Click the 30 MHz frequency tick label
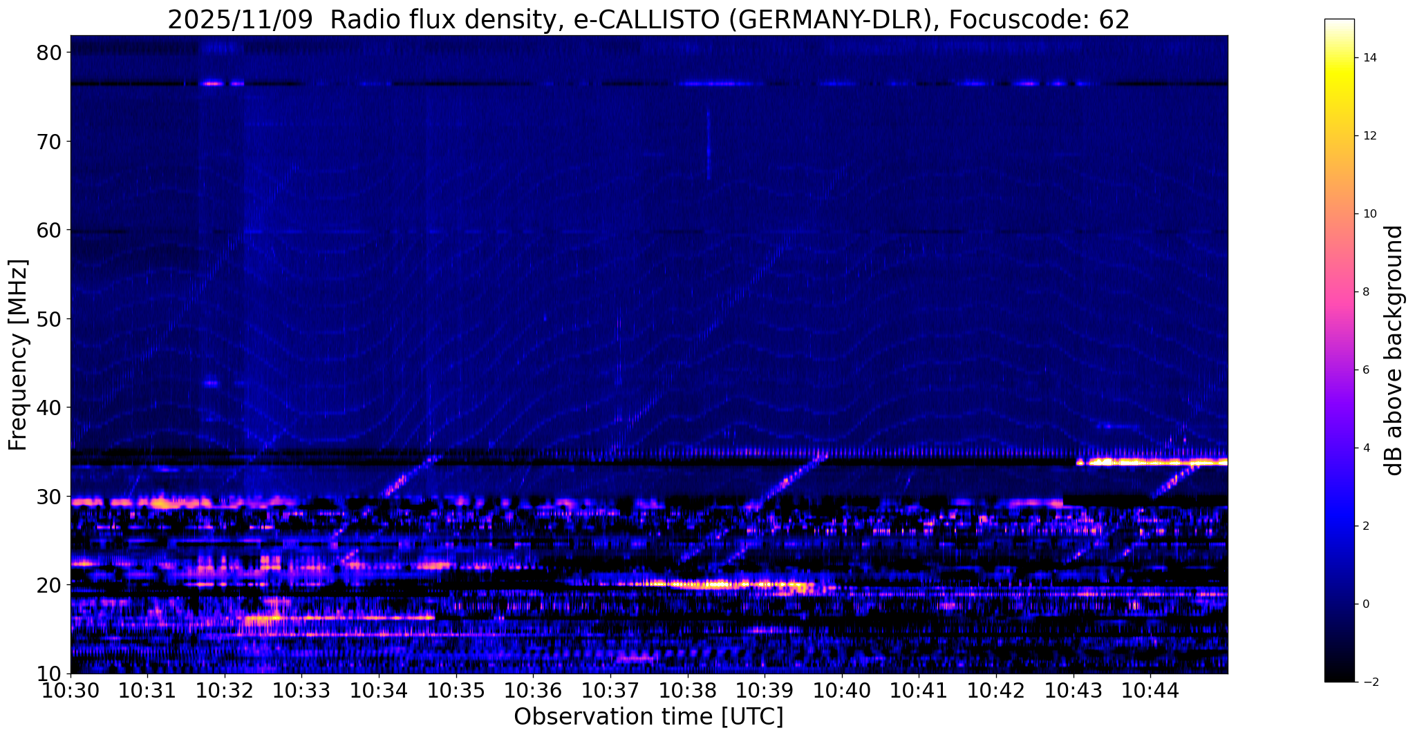 (50, 497)
